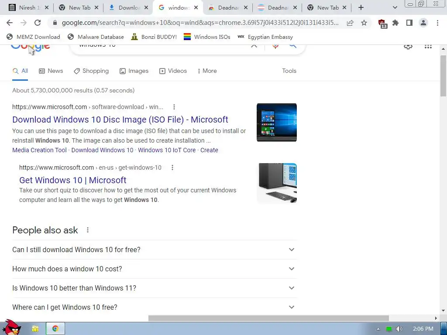This screenshot has width=447, height=335.
Task: Click the browser forward arrow
Action: (24, 23)
